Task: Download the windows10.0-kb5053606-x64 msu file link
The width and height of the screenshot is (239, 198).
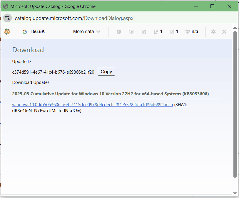Action: 93,105
